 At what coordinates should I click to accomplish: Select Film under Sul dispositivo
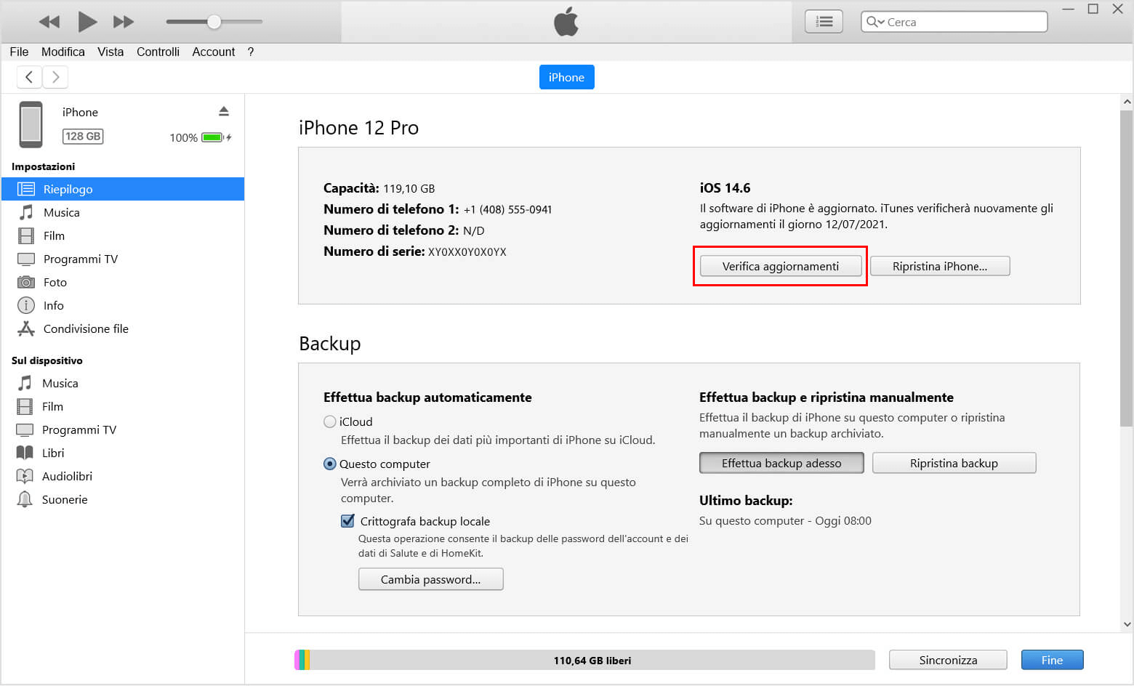123,406
